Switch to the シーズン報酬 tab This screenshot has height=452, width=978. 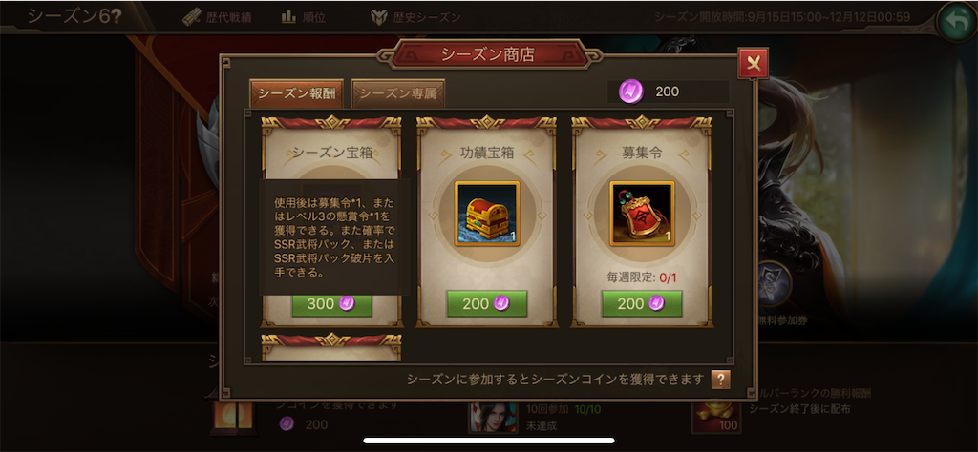click(x=297, y=94)
